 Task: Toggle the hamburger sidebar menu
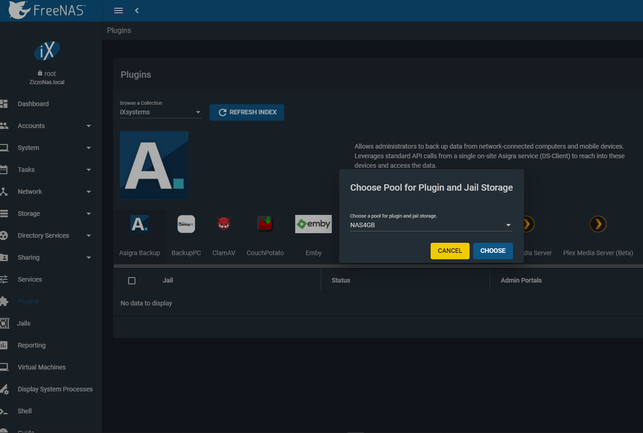pos(119,11)
